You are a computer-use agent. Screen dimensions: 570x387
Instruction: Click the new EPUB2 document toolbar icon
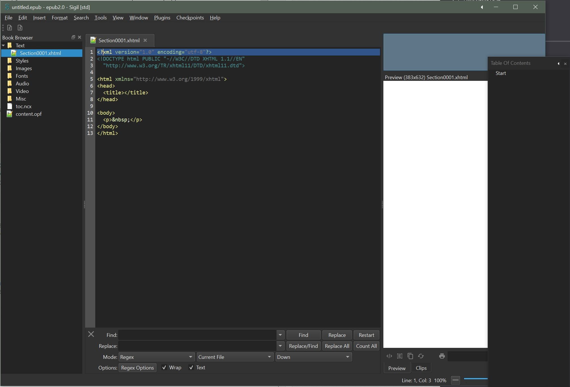pyautogui.click(x=10, y=28)
